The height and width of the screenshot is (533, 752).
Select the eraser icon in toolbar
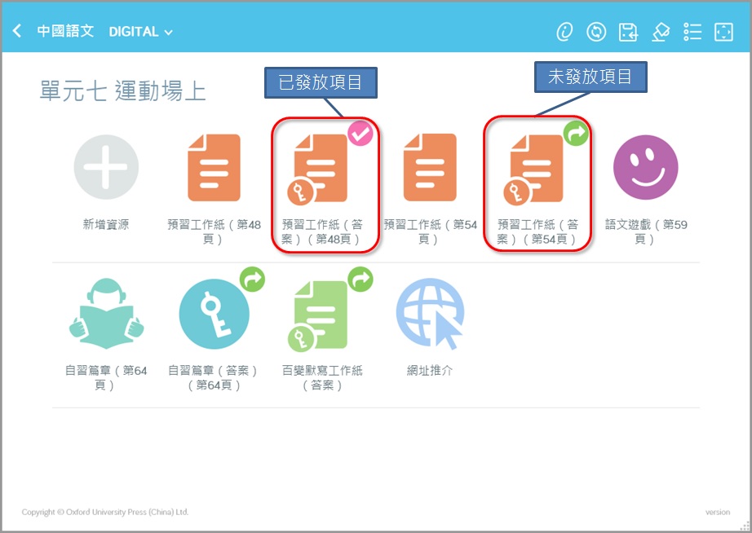[x=661, y=32]
